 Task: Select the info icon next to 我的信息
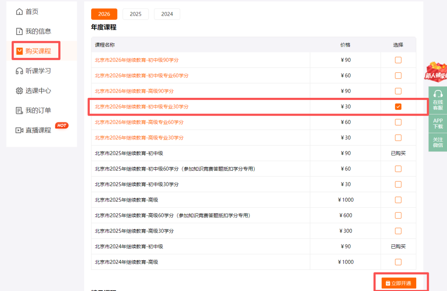point(20,31)
